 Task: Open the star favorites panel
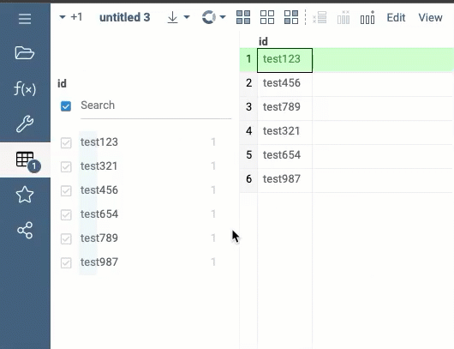[x=25, y=195]
